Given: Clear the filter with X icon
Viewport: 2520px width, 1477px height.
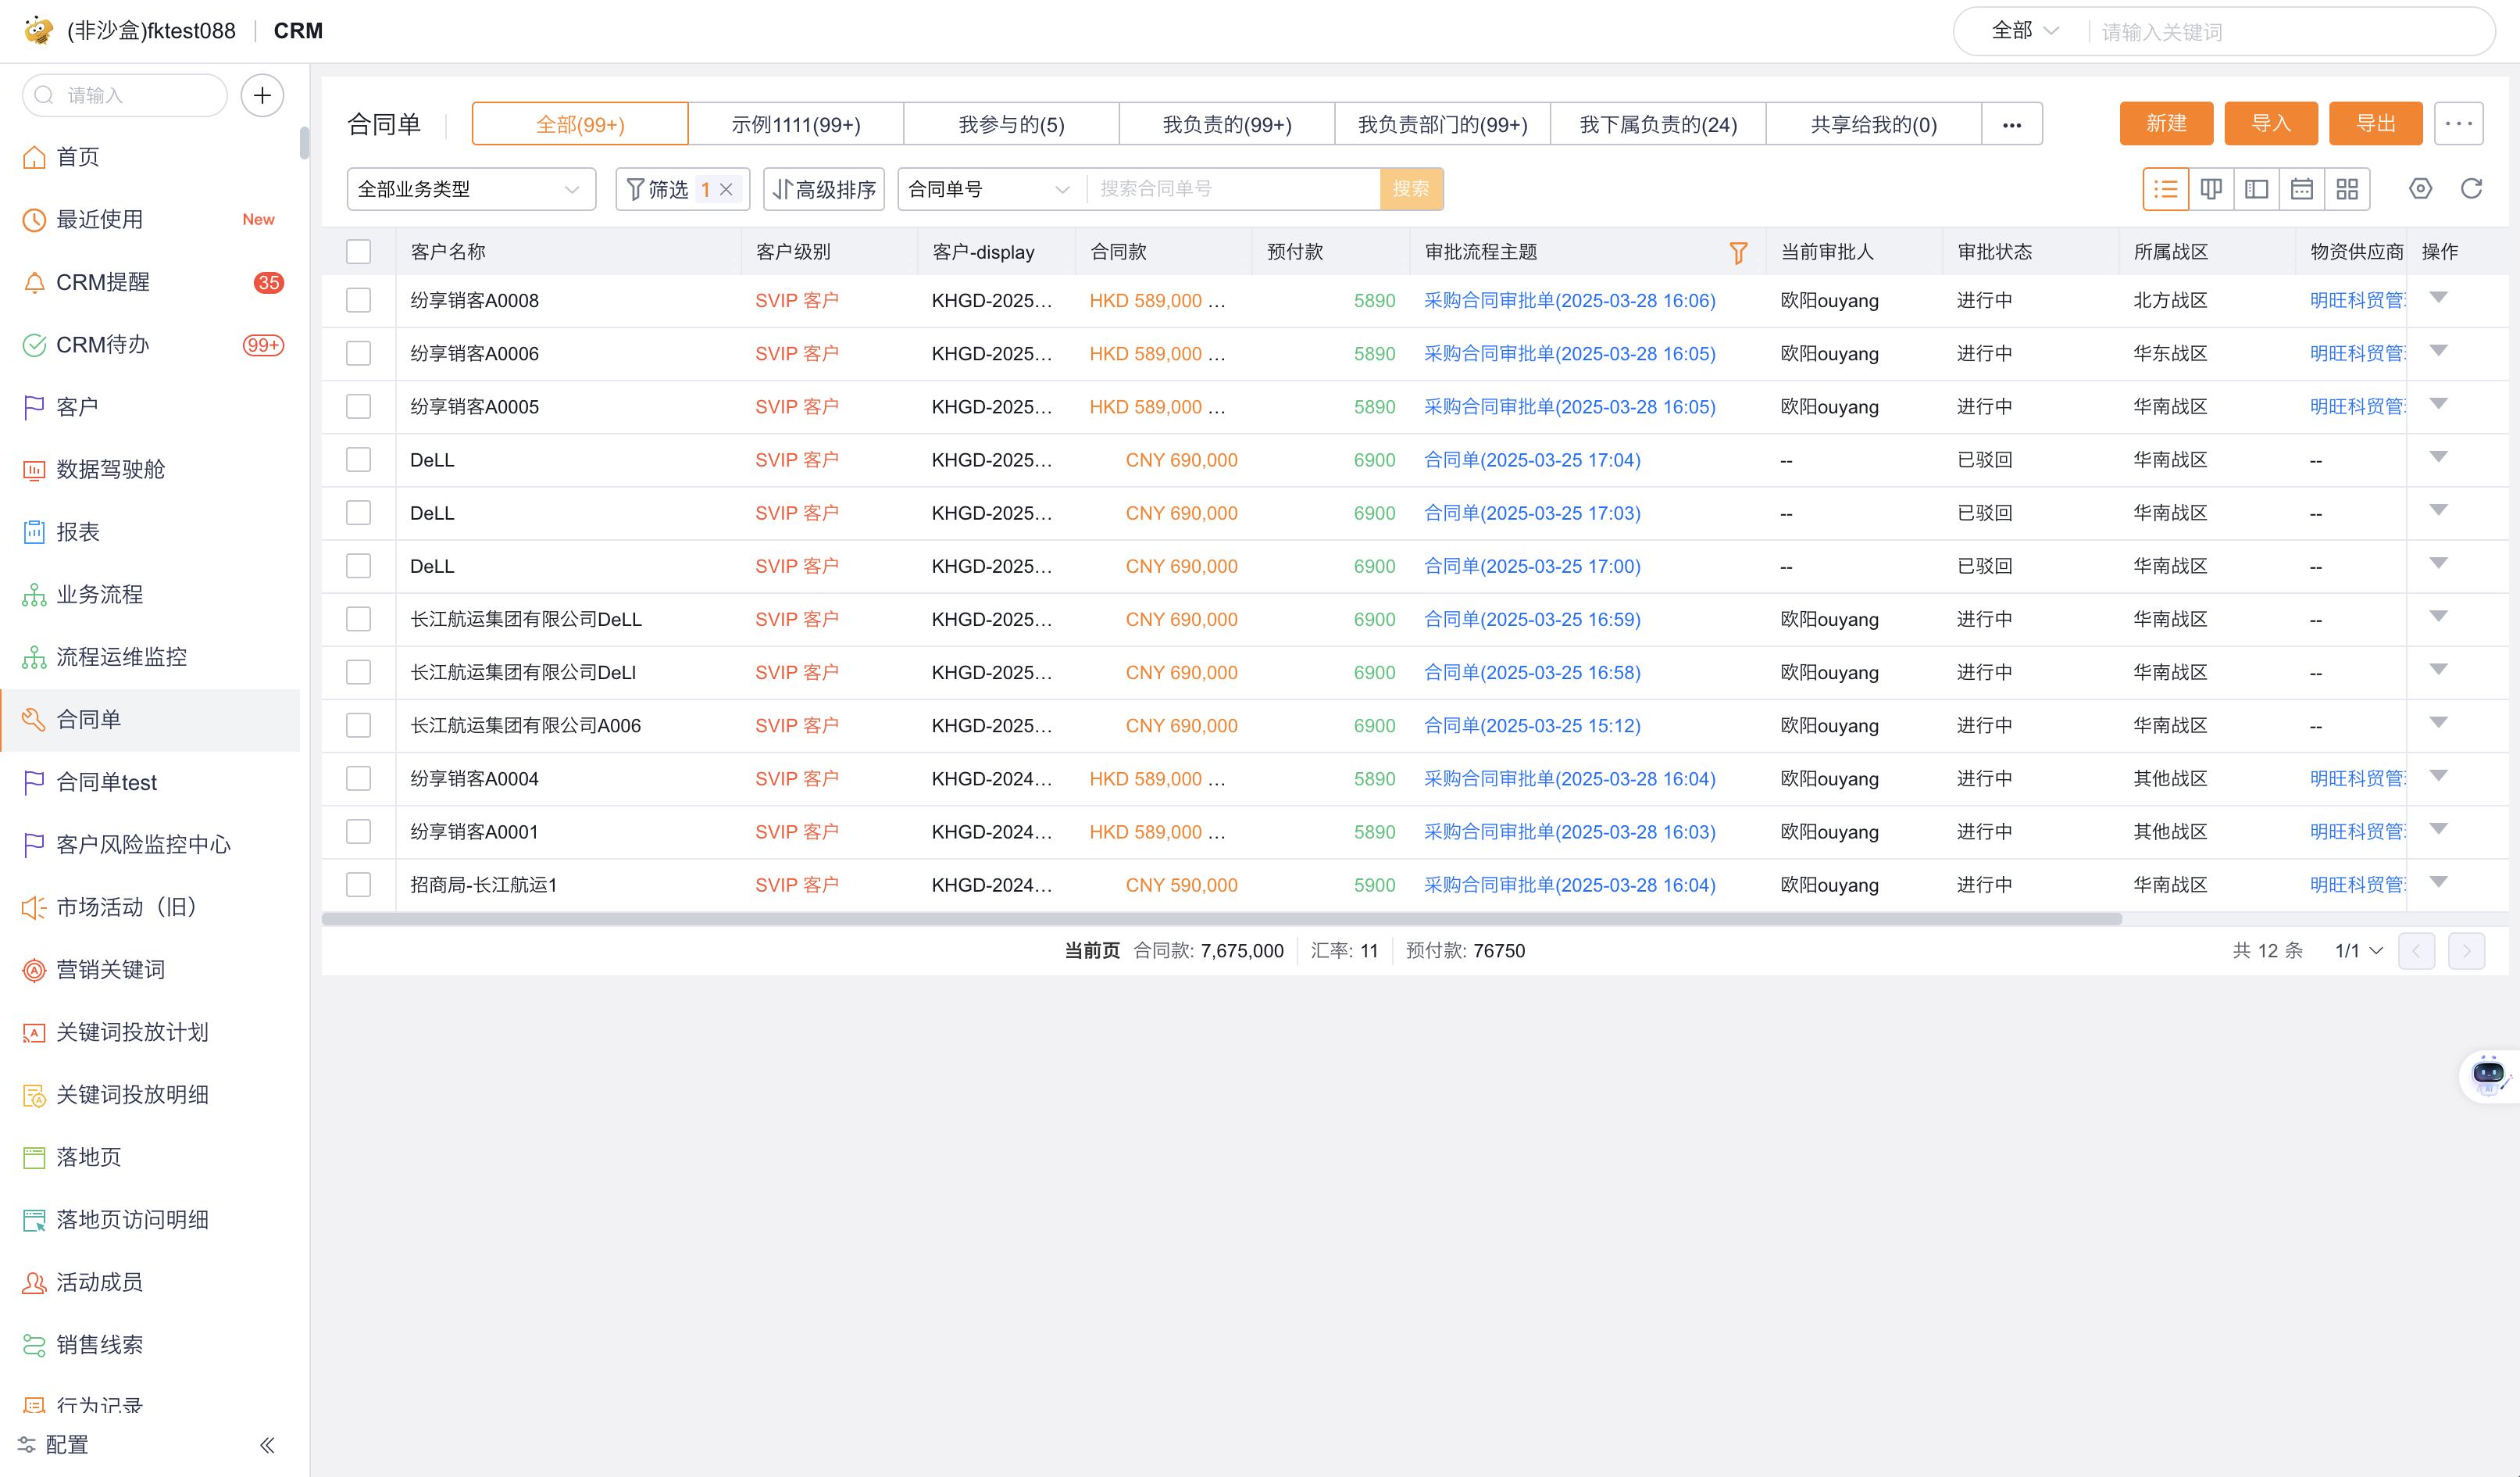Looking at the screenshot, I should (727, 189).
